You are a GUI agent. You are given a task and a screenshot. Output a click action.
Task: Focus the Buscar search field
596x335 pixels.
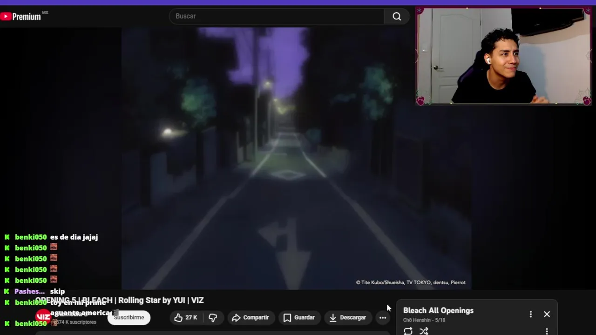pyautogui.click(x=277, y=16)
